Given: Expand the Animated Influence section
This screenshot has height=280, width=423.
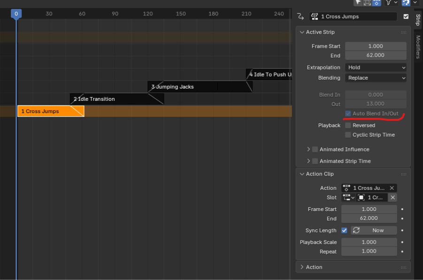Looking at the screenshot, I should pos(308,149).
